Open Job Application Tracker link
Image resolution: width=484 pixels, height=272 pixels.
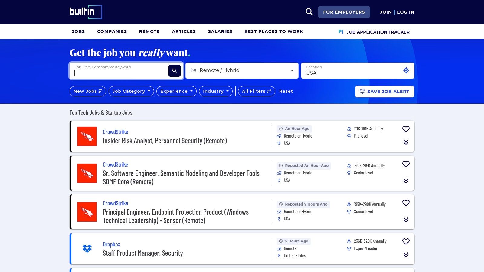378,32
